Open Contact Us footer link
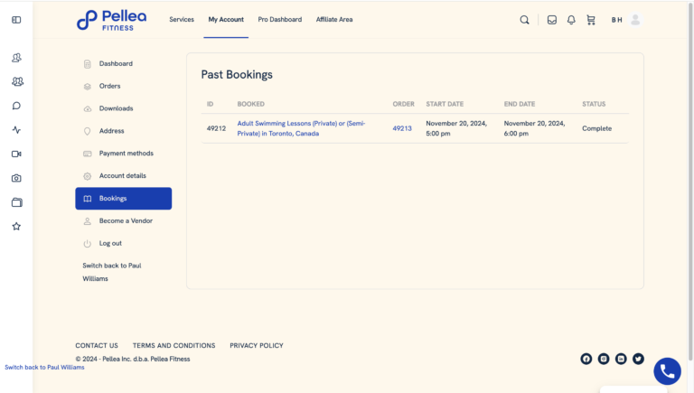 [x=97, y=346]
